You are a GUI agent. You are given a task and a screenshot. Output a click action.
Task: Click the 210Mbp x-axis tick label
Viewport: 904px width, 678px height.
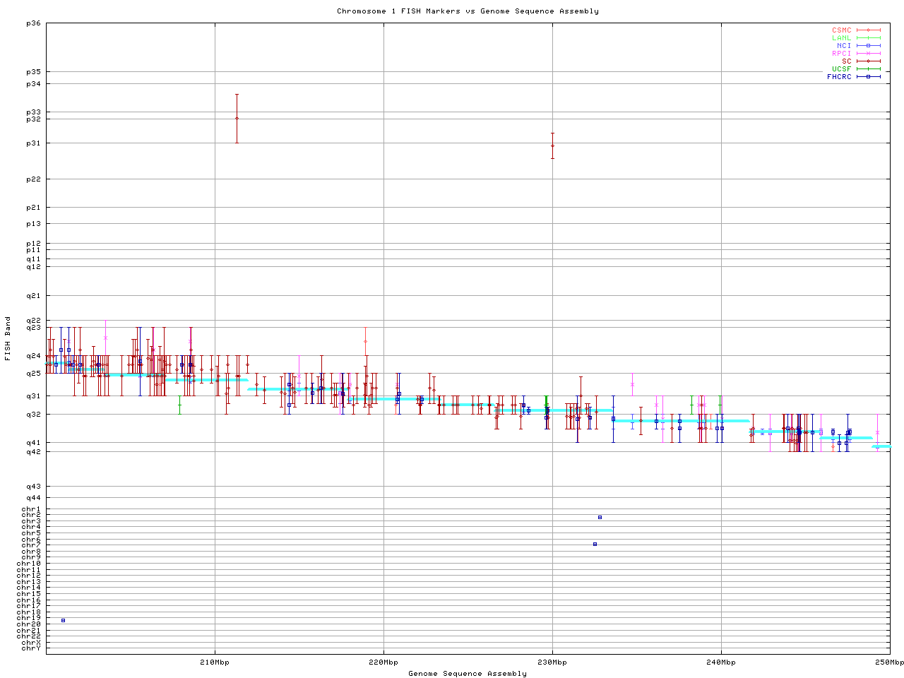click(x=215, y=662)
